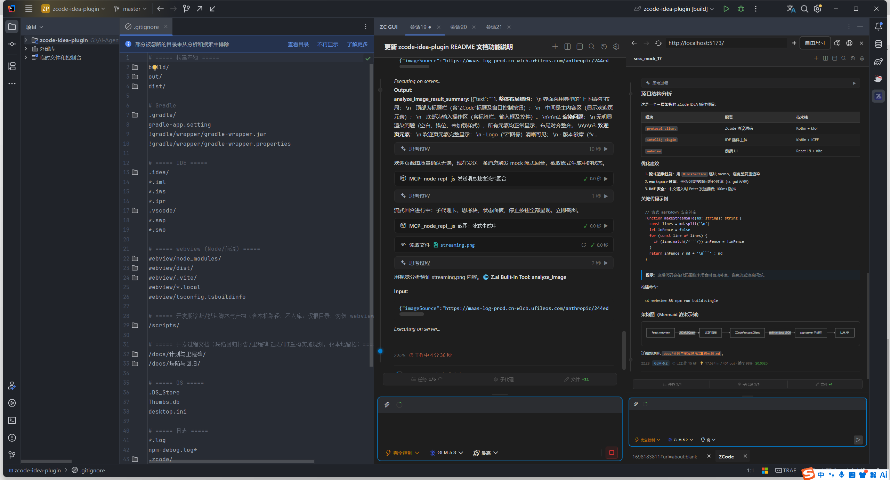This screenshot has height=480, width=890.
Task: Switch to the 会话21 tab
Action: pos(494,27)
